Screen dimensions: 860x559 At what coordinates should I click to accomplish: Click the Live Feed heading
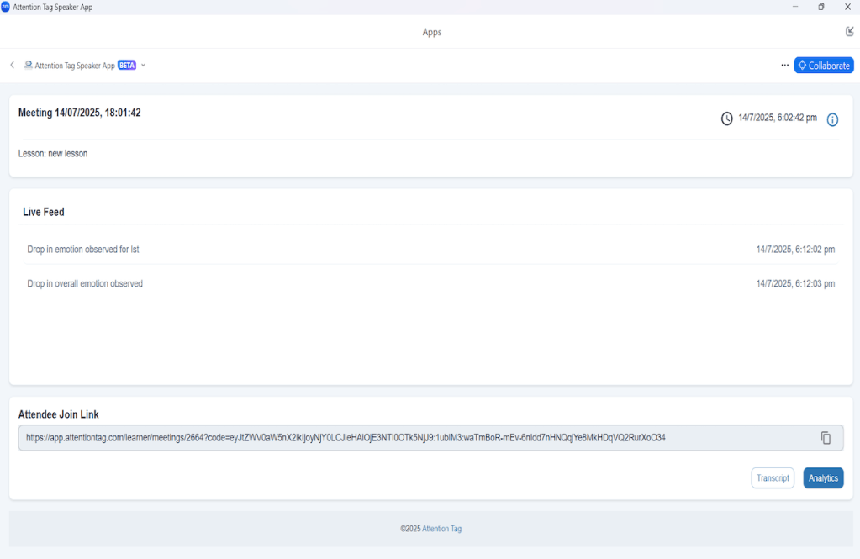click(44, 212)
